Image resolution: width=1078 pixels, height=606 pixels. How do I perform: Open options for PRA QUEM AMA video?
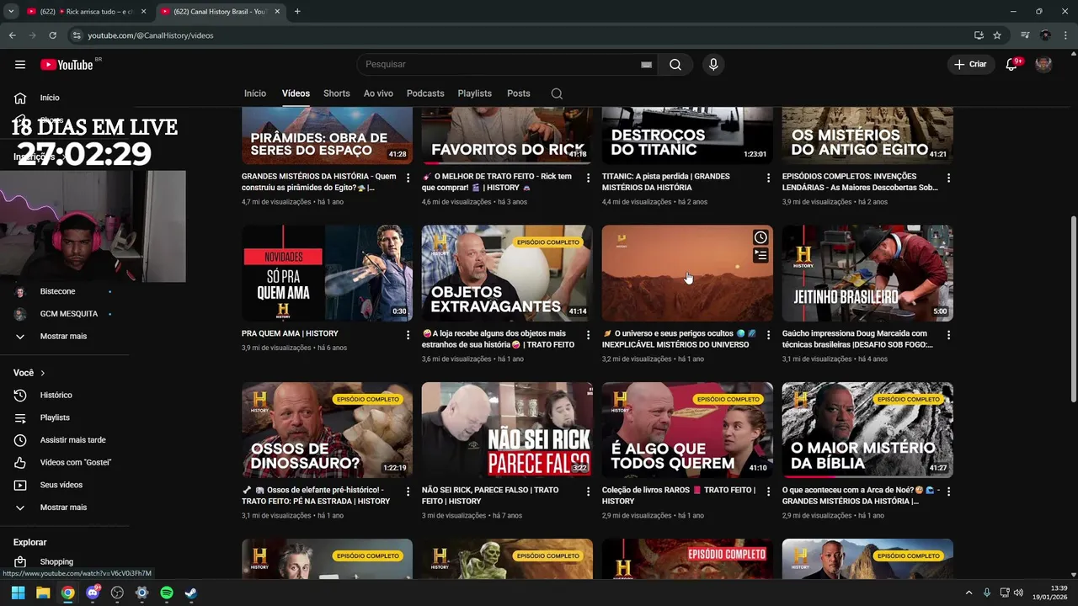[x=408, y=335]
